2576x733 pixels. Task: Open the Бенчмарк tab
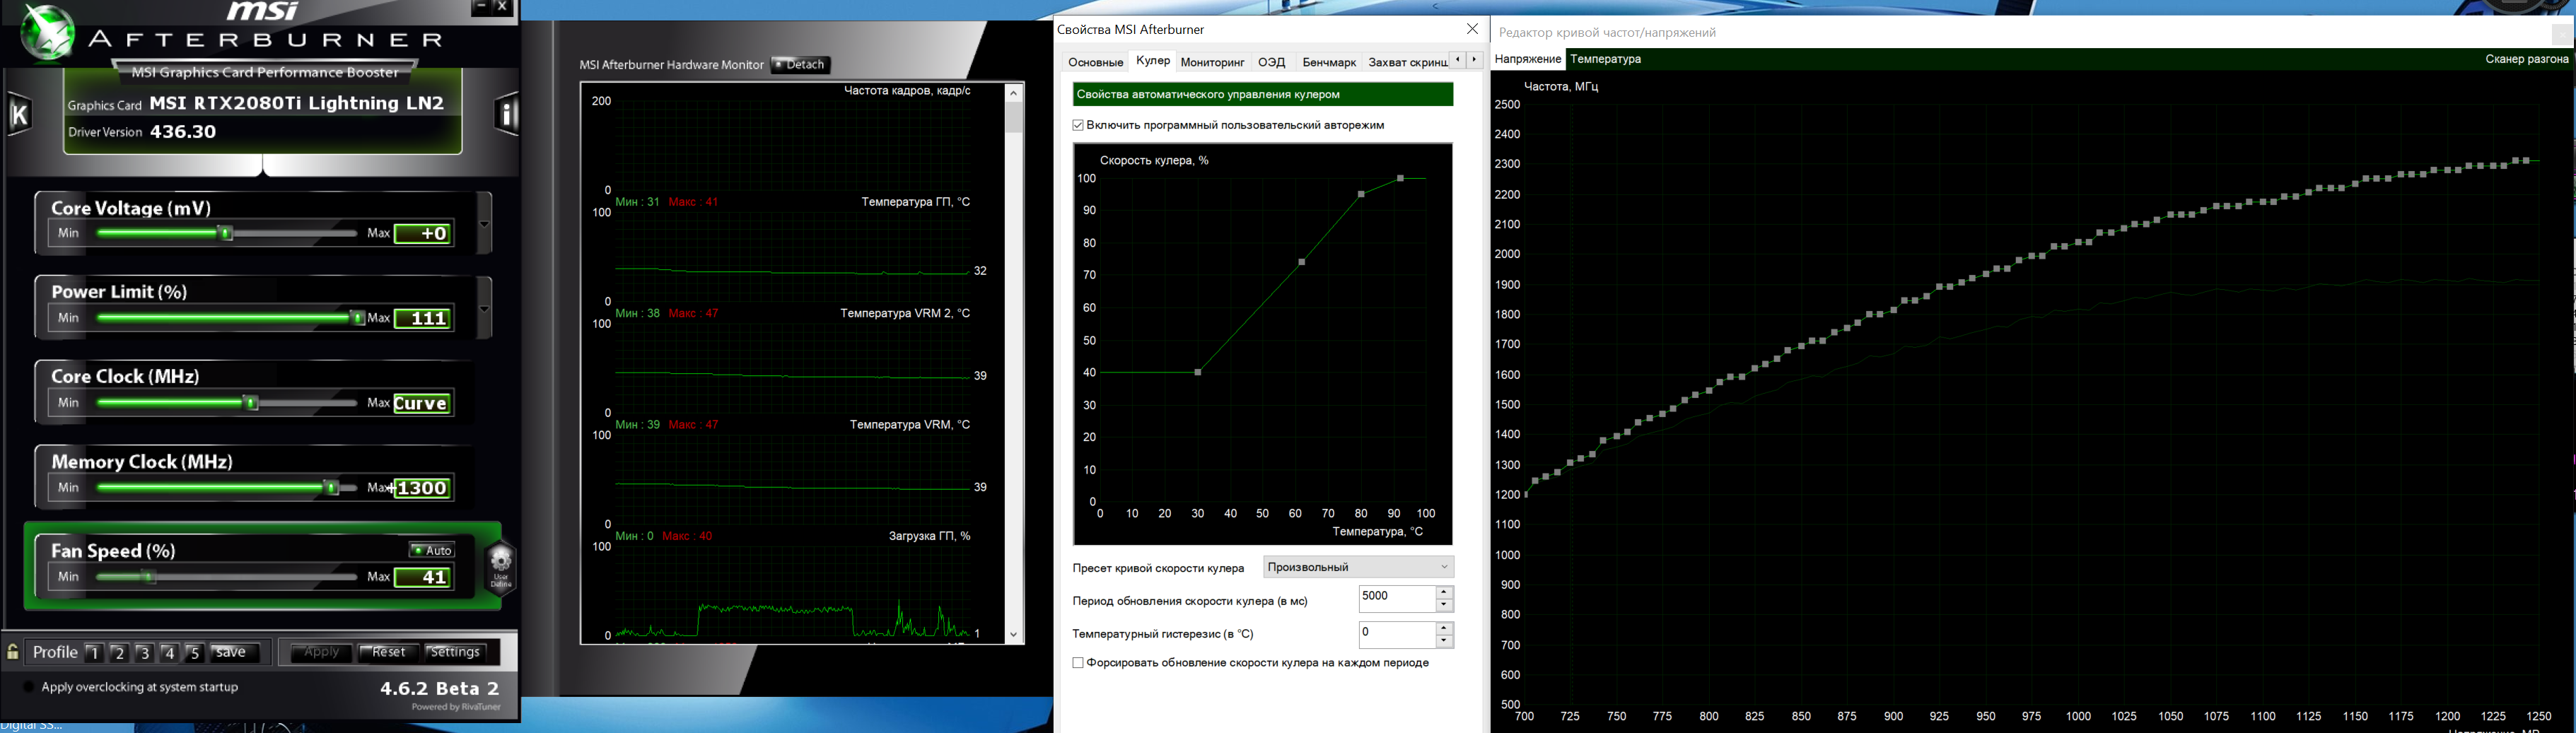(1329, 62)
